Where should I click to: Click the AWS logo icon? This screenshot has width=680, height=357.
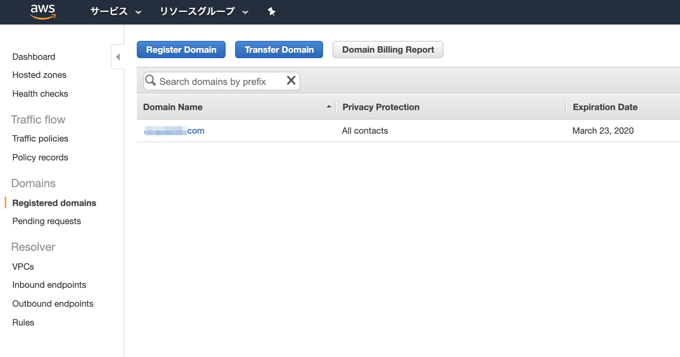coord(43,12)
